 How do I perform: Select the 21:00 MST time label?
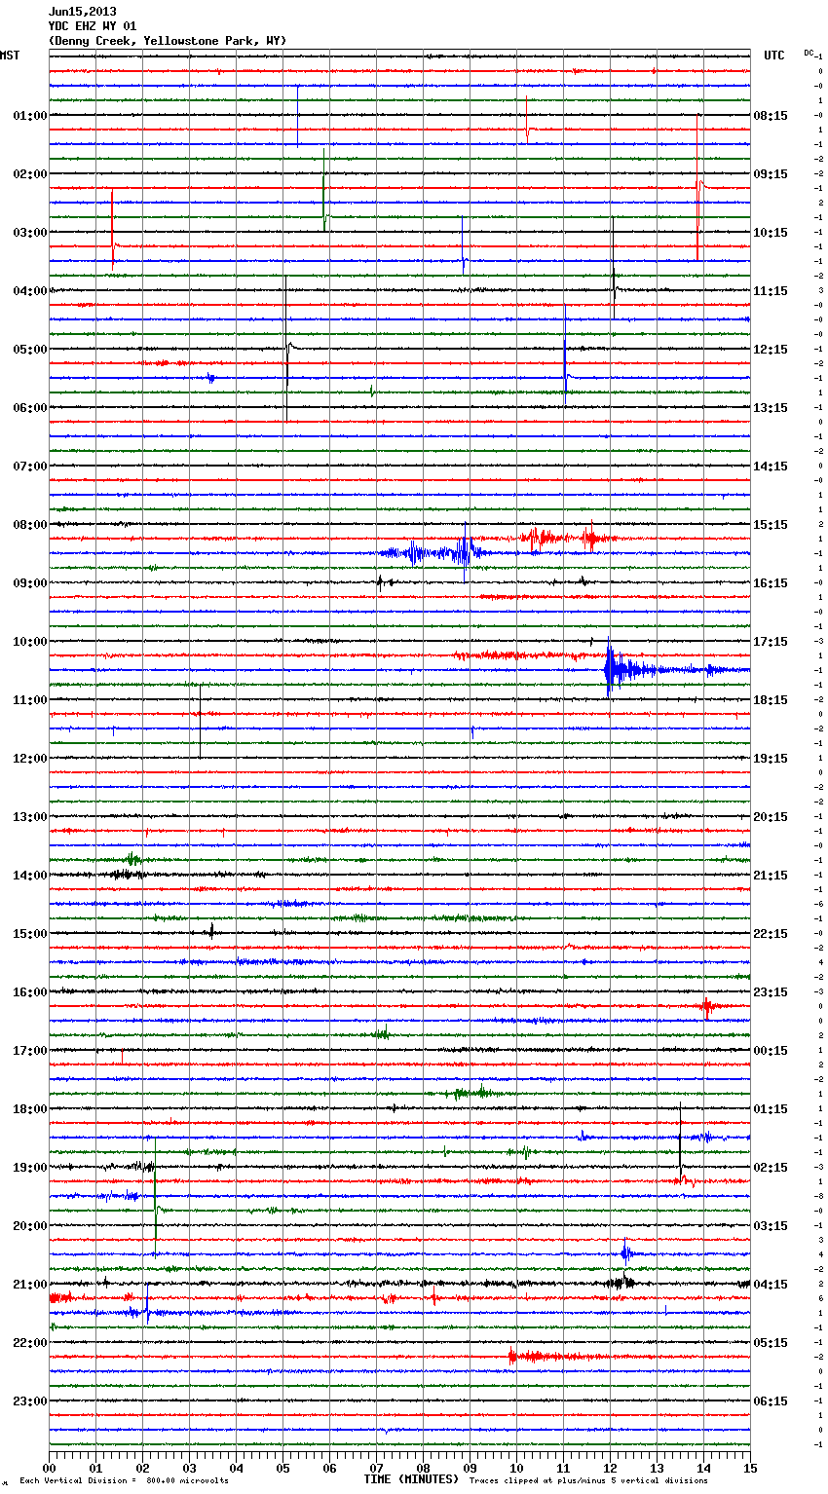[30, 1285]
